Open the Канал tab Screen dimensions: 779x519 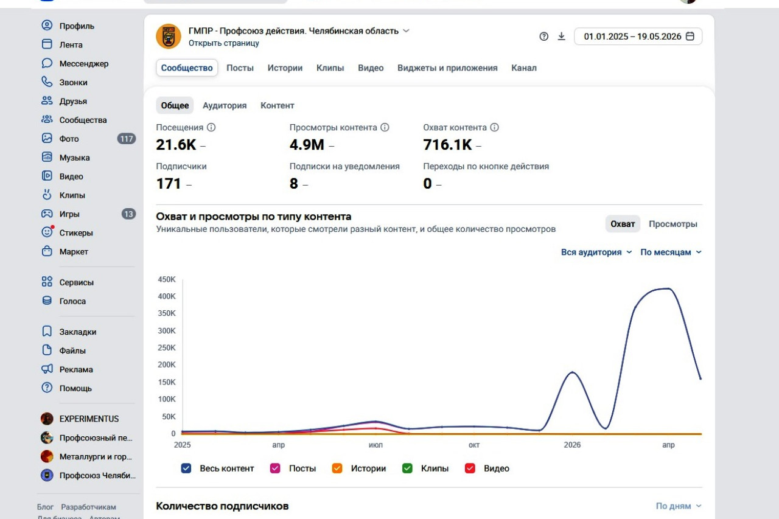coord(524,68)
